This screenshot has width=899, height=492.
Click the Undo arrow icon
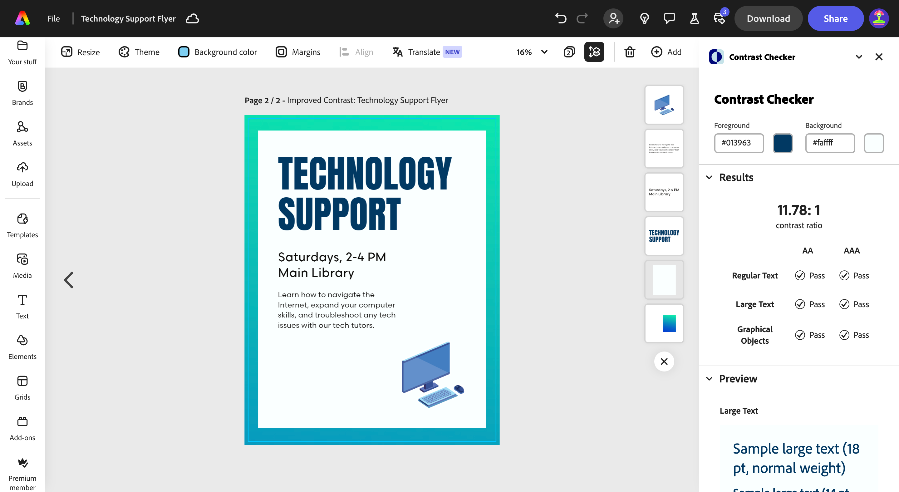pyautogui.click(x=561, y=18)
